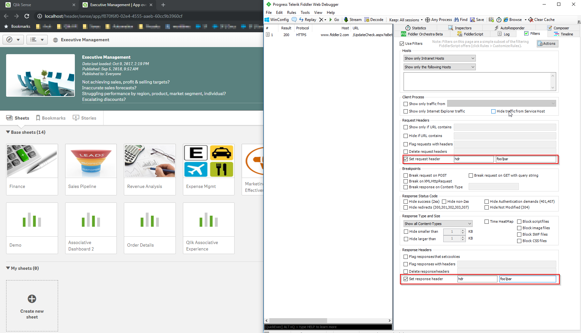The width and height of the screenshot is (581, 333).
Task: Increase the Hide smaller than KB value
Action: tap(463, 230)
